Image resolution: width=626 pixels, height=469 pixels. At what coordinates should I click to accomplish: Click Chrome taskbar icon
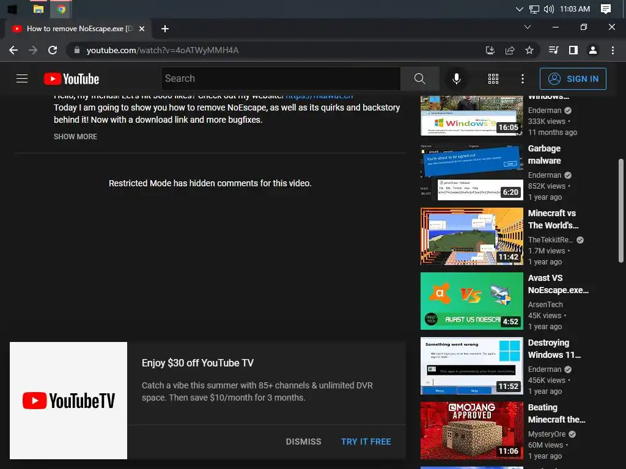coord(61,9)
